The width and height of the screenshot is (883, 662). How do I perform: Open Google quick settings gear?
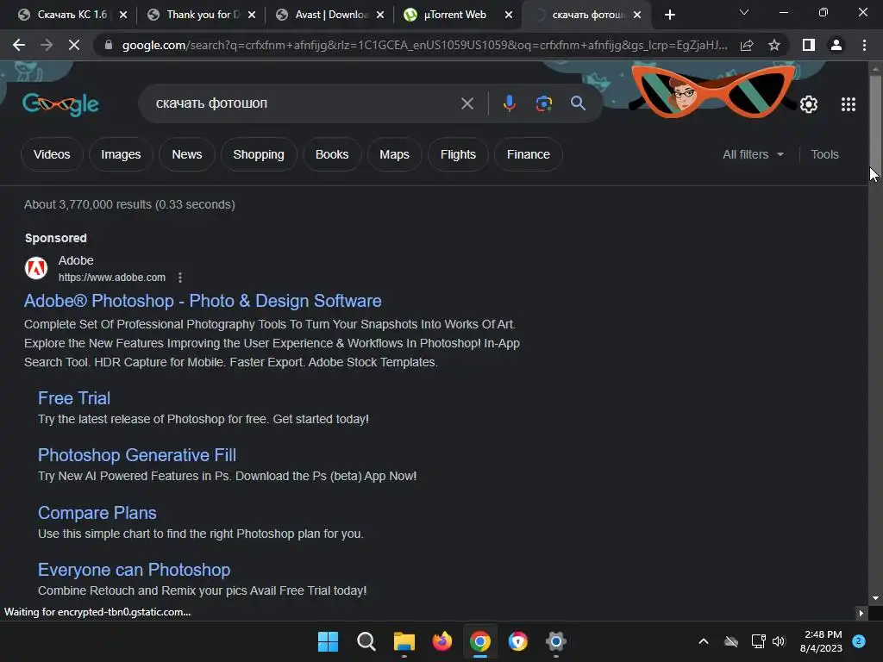pos(809,104)
